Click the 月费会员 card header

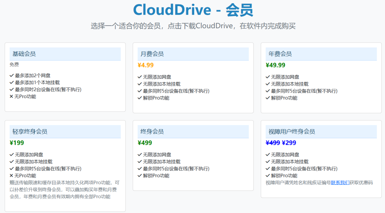click(193, 54)
